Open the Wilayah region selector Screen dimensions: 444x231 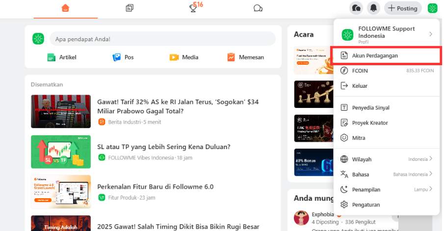tap(387, 159)
